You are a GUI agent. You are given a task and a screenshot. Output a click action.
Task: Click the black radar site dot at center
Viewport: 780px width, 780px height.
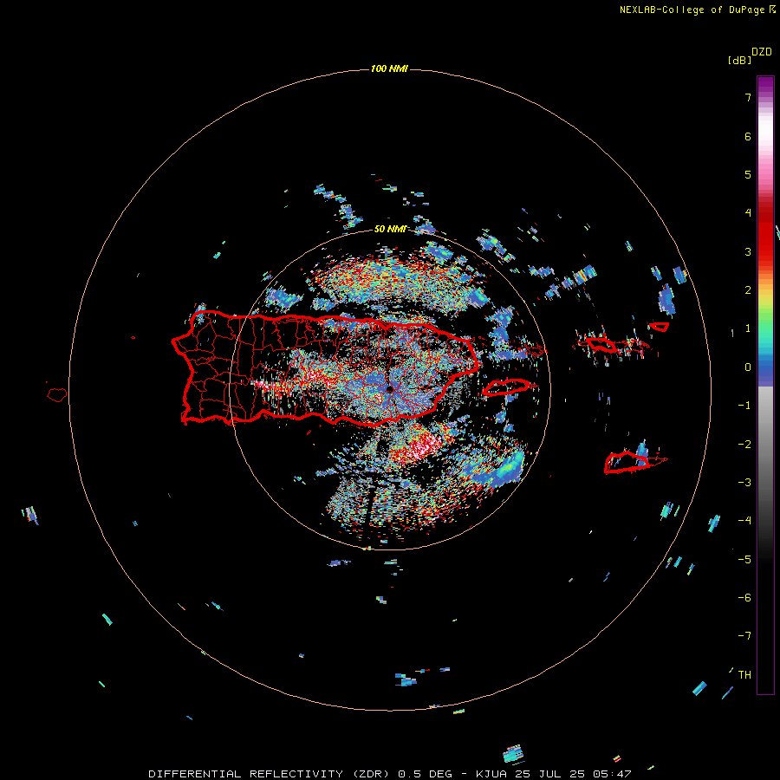point(389,389)
